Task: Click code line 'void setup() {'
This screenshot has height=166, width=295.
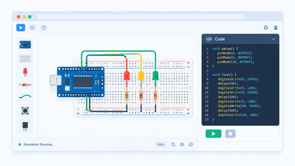Action: point(225,48)
